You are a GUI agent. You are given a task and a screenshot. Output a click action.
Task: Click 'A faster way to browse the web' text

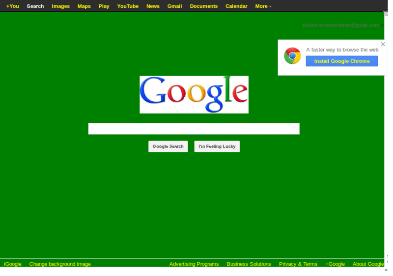click(x=342, y=50)
